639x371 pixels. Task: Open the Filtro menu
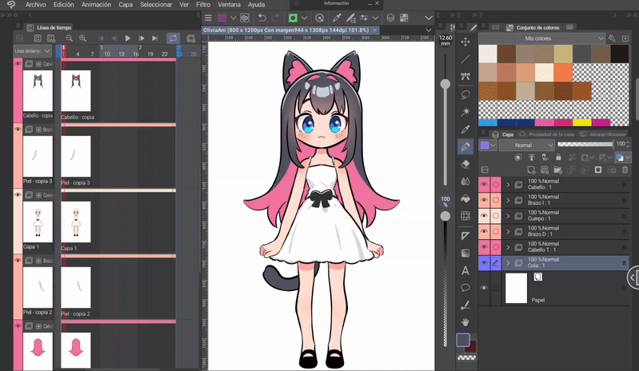[x=203, y=5]
